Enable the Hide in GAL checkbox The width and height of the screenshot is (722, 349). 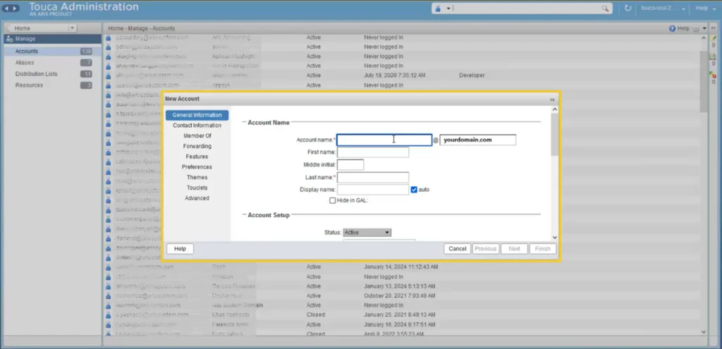pos(333,201)
